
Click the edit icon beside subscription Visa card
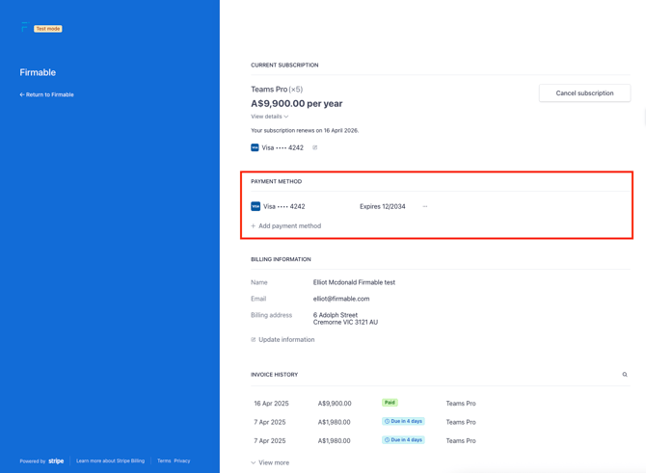(314, 147)
